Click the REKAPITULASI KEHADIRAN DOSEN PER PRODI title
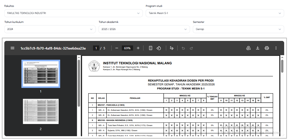The height and width of the screenshot is (140, 289). pyautogui.click(x=181, y=81)
